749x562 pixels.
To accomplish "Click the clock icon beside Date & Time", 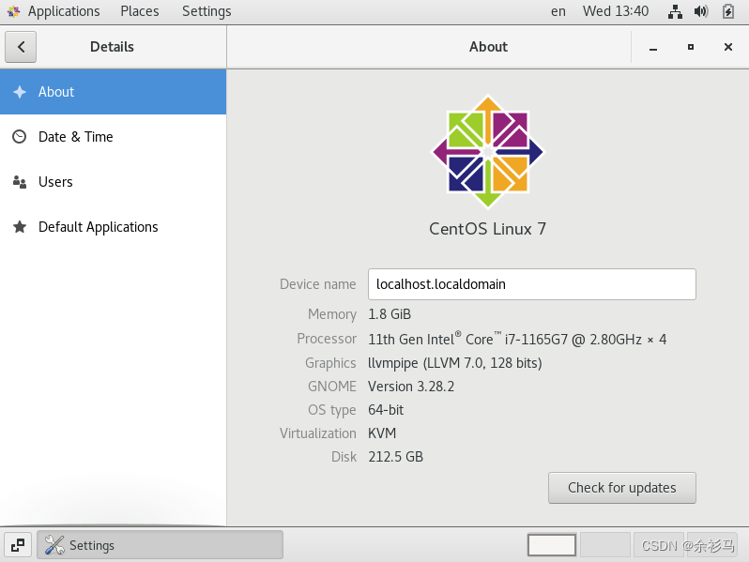I will (x=20, y=137).
